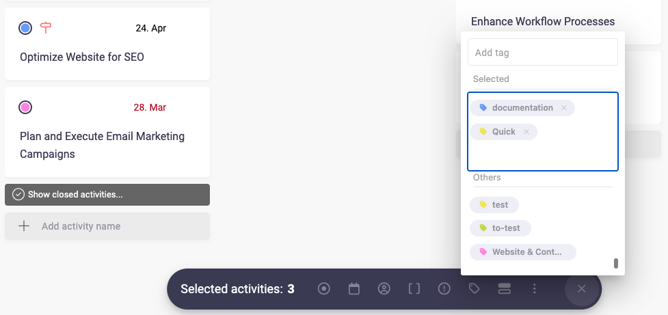This screenshot has height=315, width=668.
Task: Expand Show closed activities
Action: pos(107,195)
